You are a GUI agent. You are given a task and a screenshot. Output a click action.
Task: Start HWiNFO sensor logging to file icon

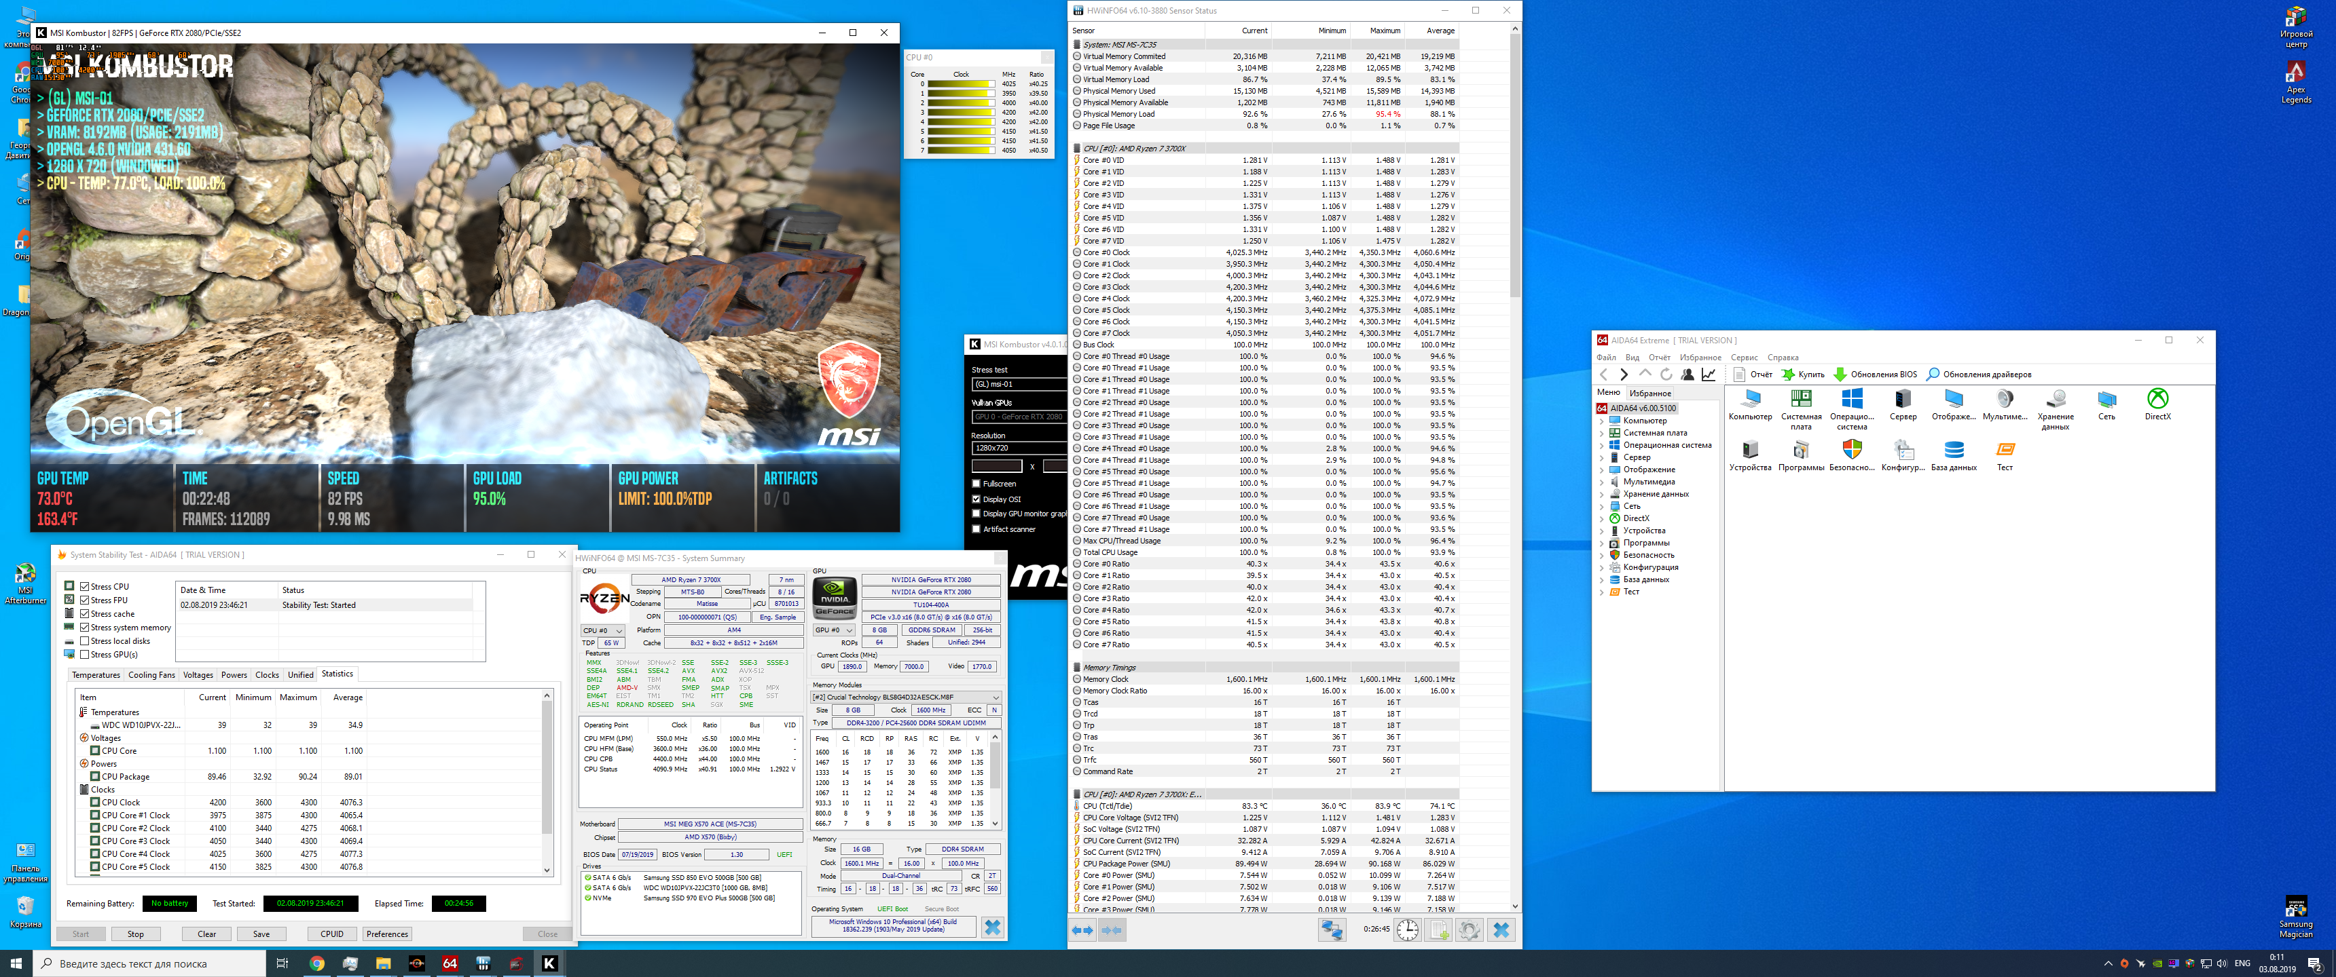(x=1439, y=929)
